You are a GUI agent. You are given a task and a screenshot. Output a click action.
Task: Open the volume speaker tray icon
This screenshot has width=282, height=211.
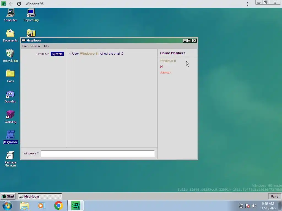[x=254, y=206]
